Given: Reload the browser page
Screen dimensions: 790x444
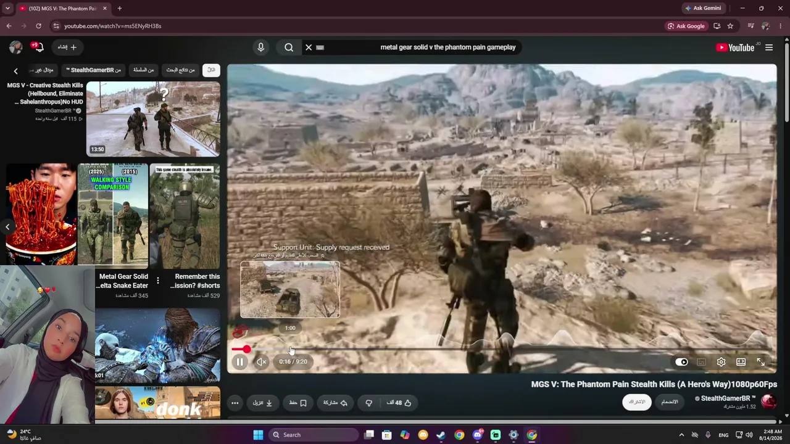Looking at the screenshot, I should [38, 26].
